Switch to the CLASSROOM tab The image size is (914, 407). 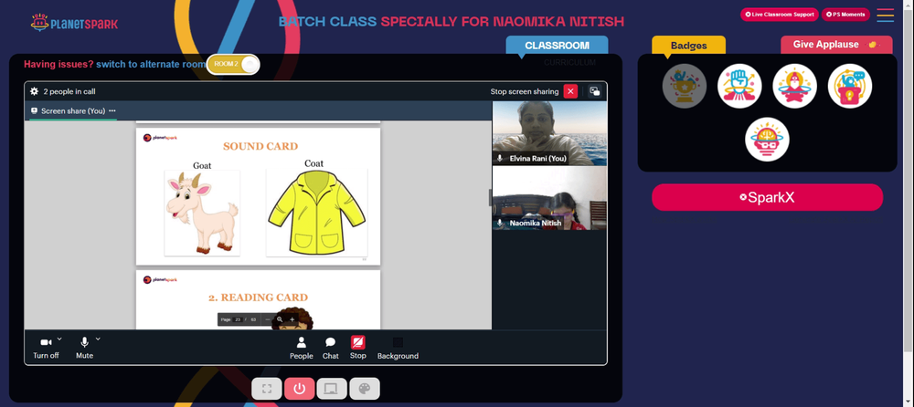(x=557, y=46)
